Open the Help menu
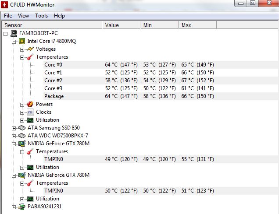 click(x=59, y=16)
